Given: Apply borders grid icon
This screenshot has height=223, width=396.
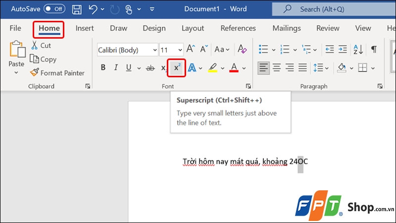Looking at the screenshot, I should tap(362, 68).
